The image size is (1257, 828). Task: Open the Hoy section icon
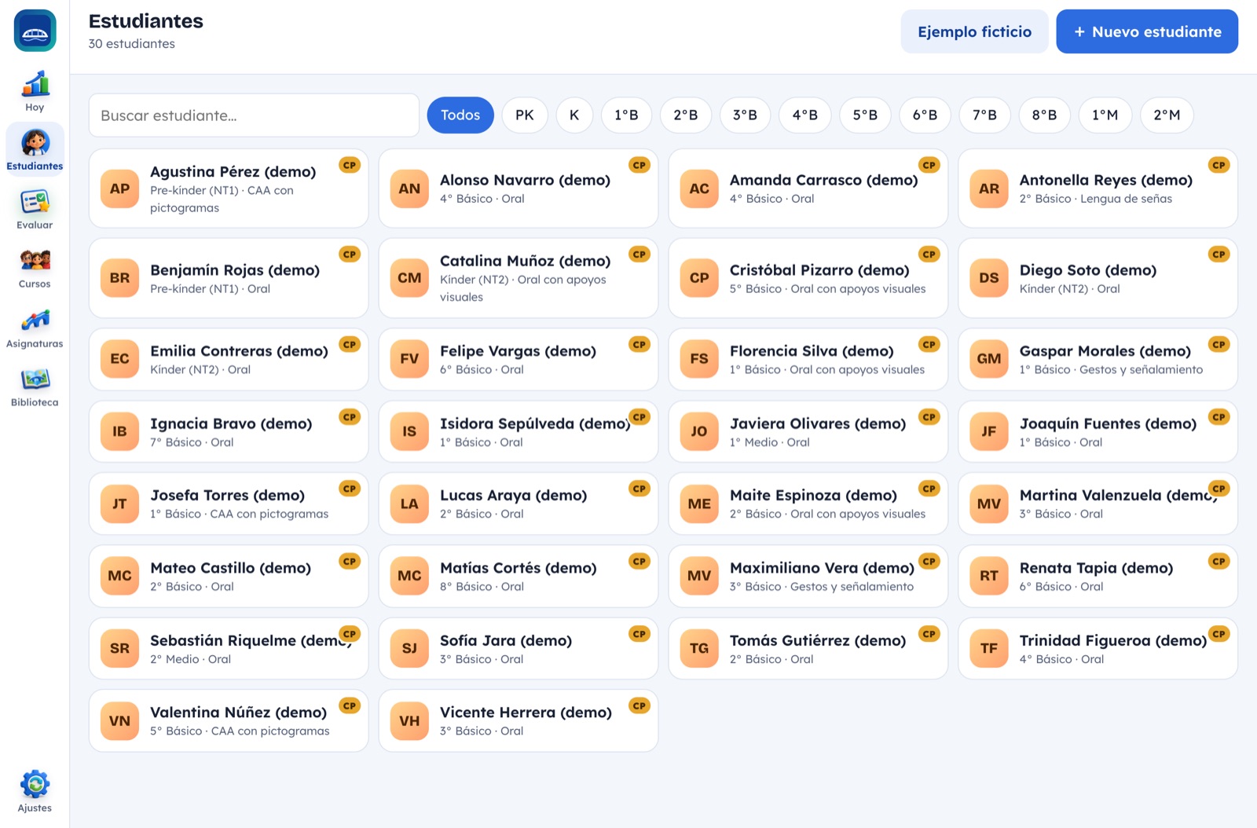35,84
